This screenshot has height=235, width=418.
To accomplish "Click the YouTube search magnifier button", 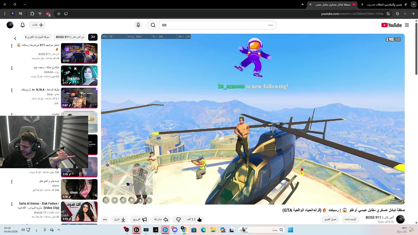I will pyautogui.click(x=153, y=25).
